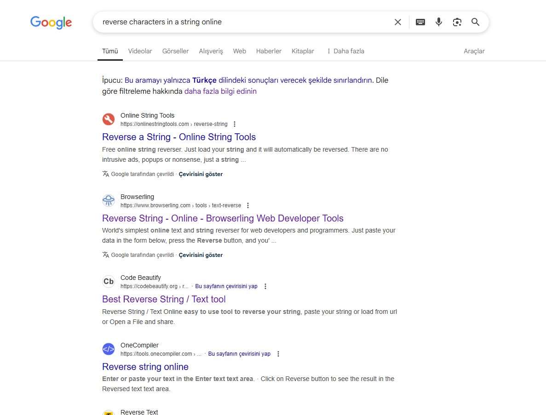
Task: Show translation for the Browserling result
Action: pyautogui.click(x=201, y=256)
